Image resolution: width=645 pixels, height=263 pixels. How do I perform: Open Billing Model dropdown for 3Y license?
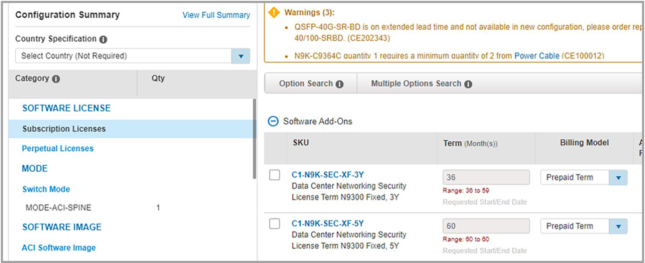(x=618, y=178)
